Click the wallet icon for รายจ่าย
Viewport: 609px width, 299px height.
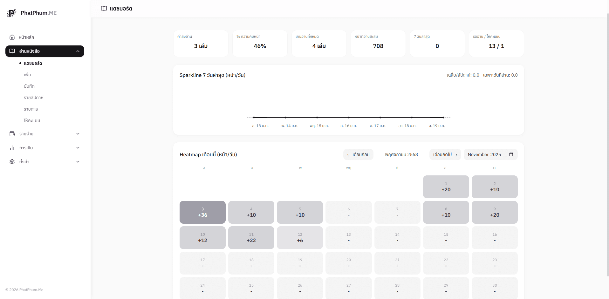click(x=12, y=134)
